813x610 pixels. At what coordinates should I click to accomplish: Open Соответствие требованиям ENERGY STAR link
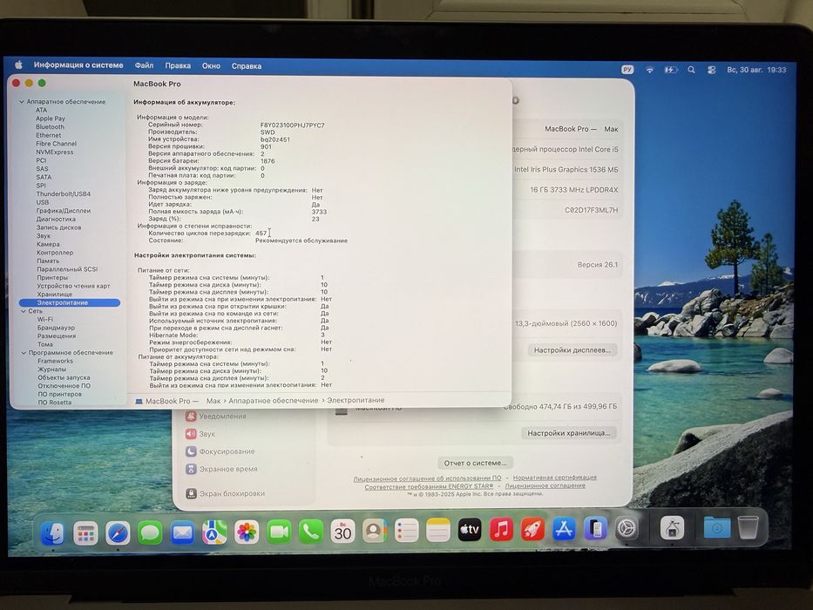click(429, 486)
